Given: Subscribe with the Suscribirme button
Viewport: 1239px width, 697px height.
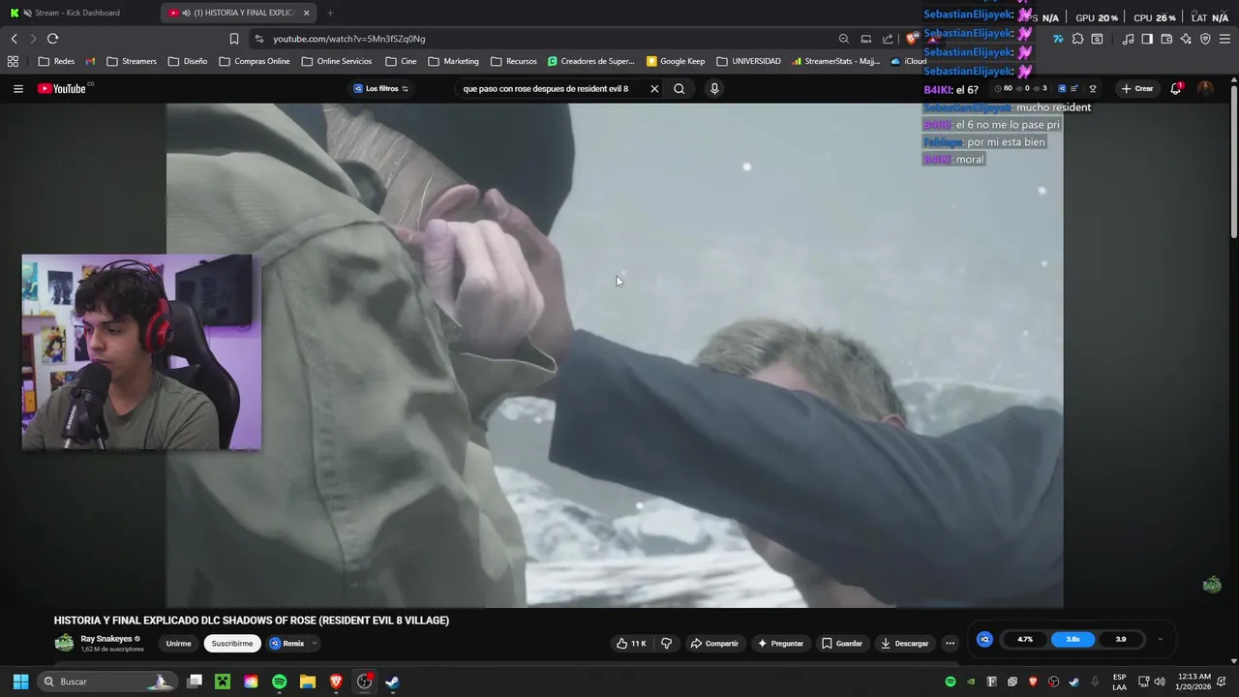Looking at the screenshot, I should [232, 643].
